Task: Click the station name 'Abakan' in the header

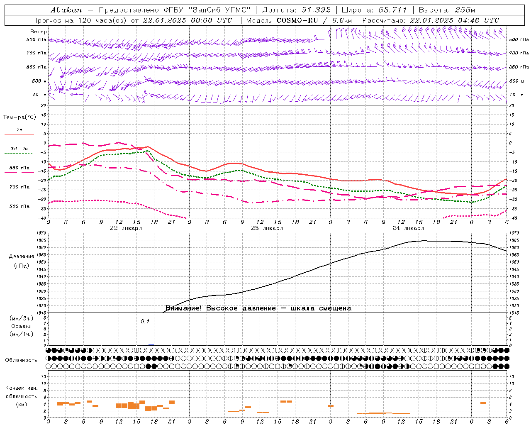Action: [66, 10]
